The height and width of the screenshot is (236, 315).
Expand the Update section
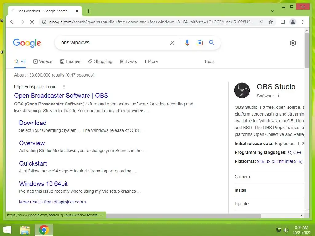pyautogui.click(x=269, y=204)
